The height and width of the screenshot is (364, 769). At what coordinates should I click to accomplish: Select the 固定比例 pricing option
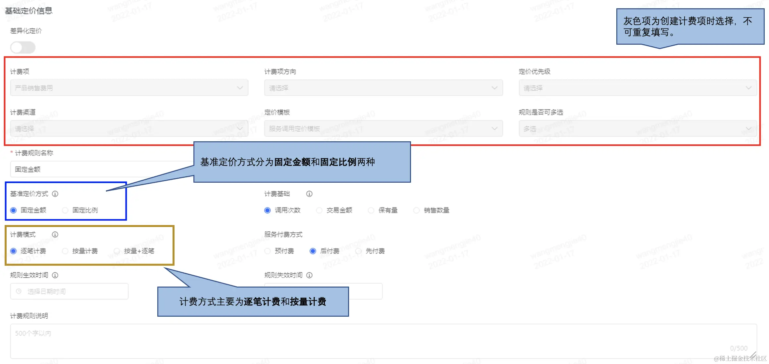65,210
